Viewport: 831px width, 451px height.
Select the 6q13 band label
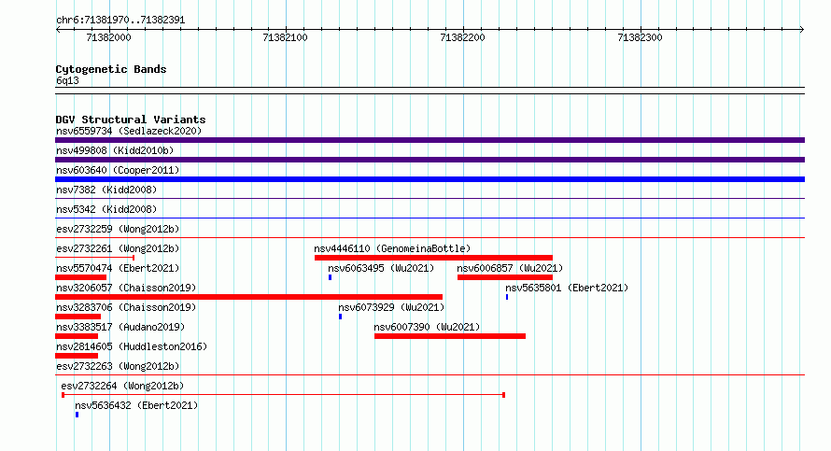coord(67,80)
